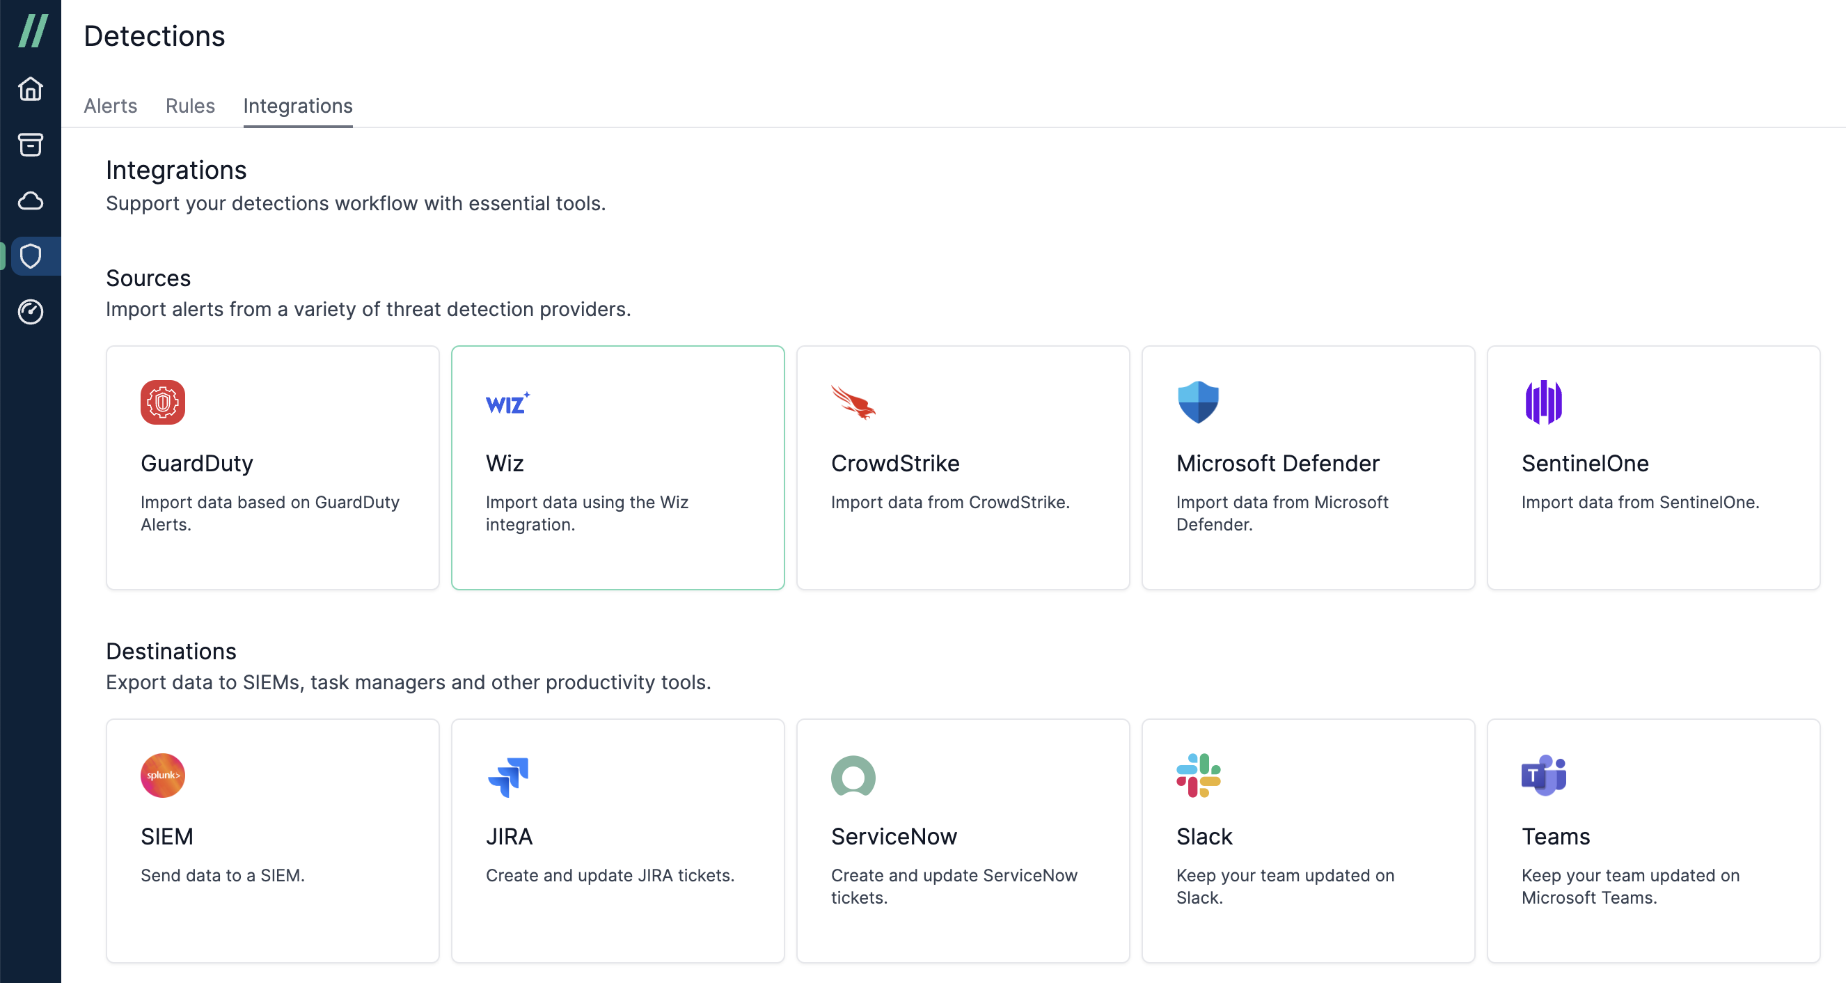Click the green ServiceNow logo icon
Image resolution: width=1846 pixels, height=983 pixels.
[x=853, y=776]
